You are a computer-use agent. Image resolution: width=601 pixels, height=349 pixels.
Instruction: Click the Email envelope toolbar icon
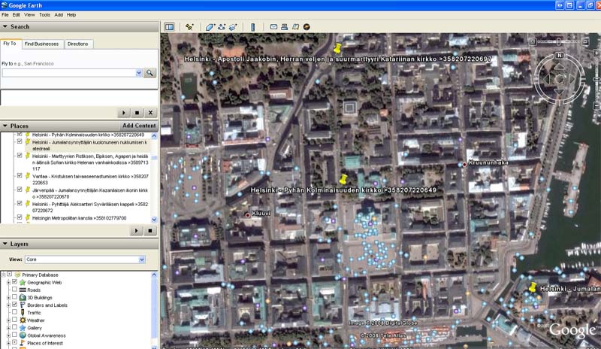coord(273,27)
